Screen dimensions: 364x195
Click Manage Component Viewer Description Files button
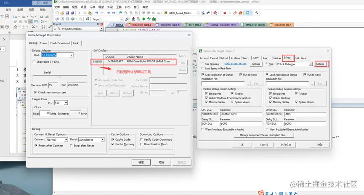click(x=264, y=135)
